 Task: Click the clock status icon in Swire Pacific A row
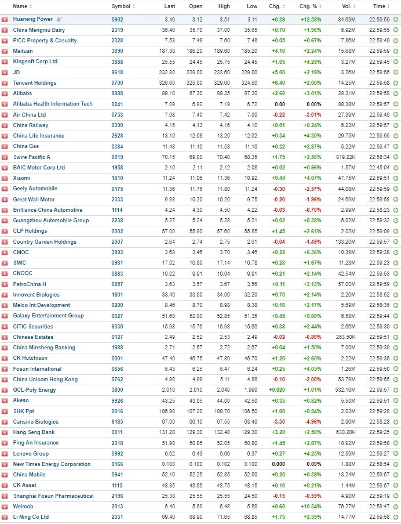pyautogui.click(x=396, y=157)
